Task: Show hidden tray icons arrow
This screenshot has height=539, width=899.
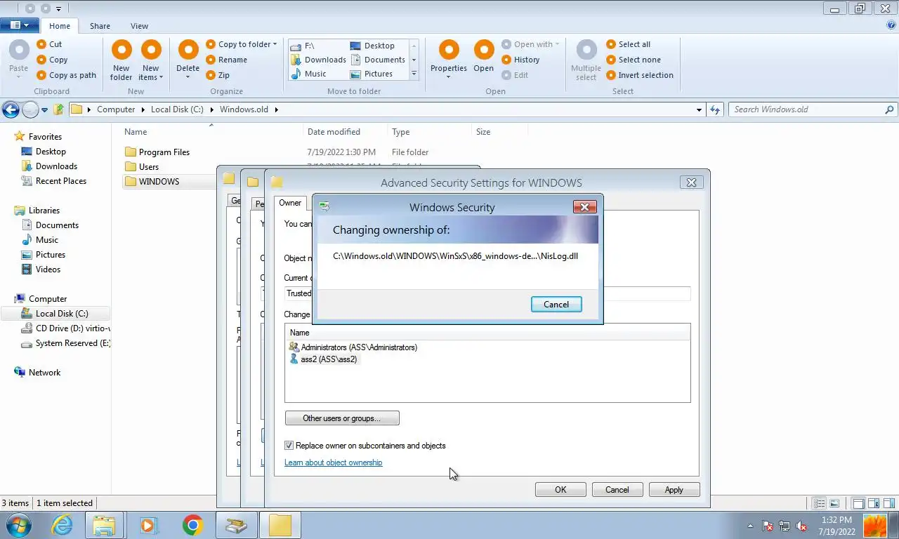Action: (751, 526)
